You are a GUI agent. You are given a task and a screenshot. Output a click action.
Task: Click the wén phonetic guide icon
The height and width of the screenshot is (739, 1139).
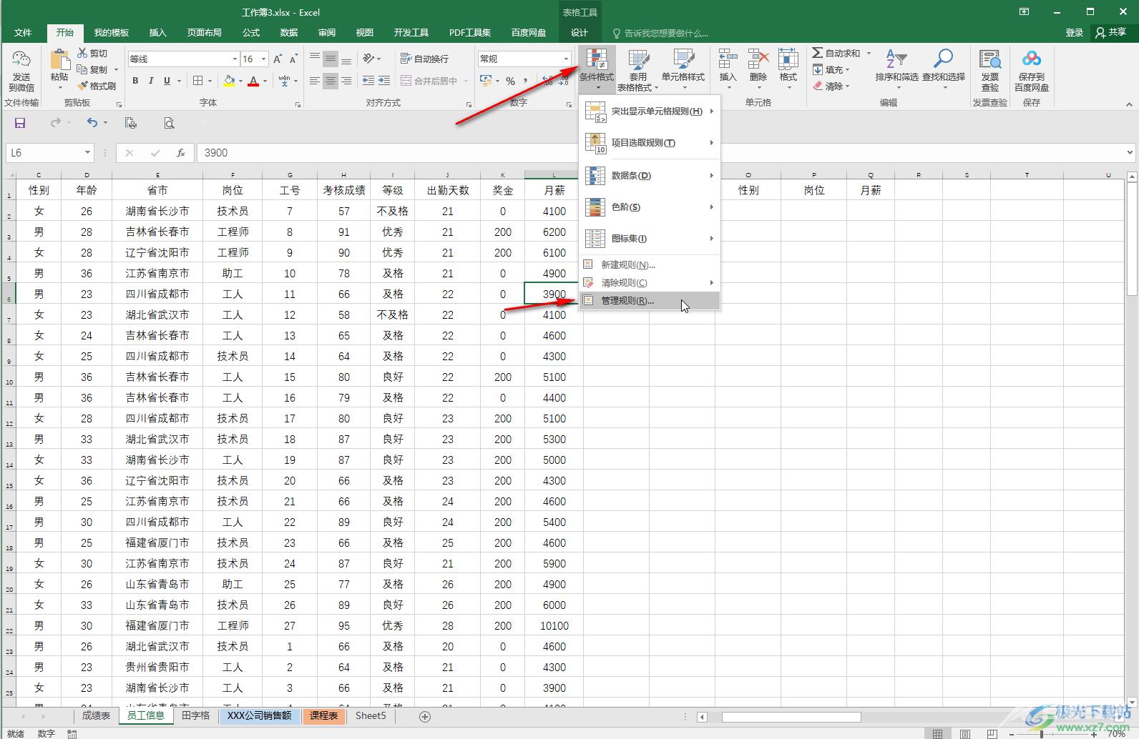pos(285,81)
